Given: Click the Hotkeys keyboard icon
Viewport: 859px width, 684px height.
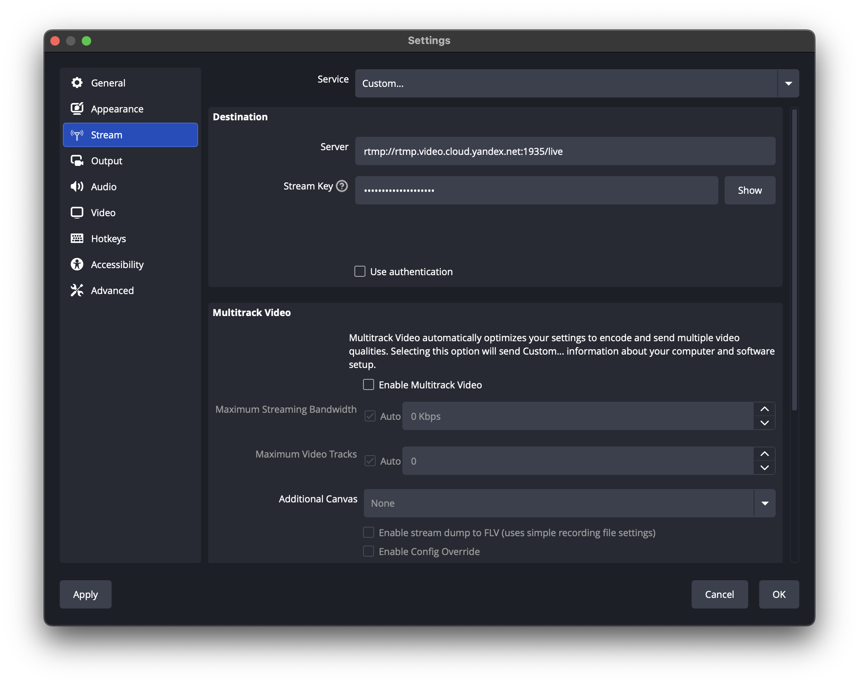Looking at the screenshot, I should [x=77, y=238].
